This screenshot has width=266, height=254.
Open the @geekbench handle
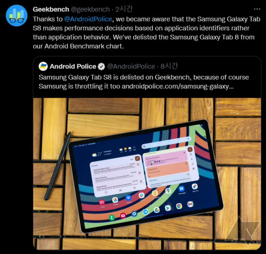click(90, 9)
